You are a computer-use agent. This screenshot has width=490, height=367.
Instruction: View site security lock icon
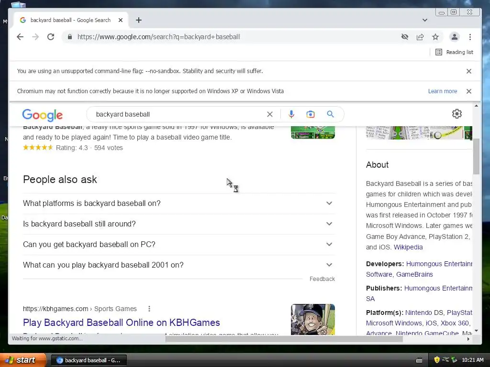coord(70,37)
